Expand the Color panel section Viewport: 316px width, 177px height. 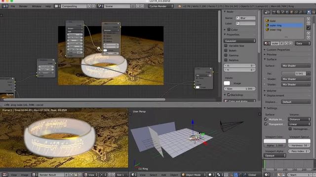tap(225, 29)
